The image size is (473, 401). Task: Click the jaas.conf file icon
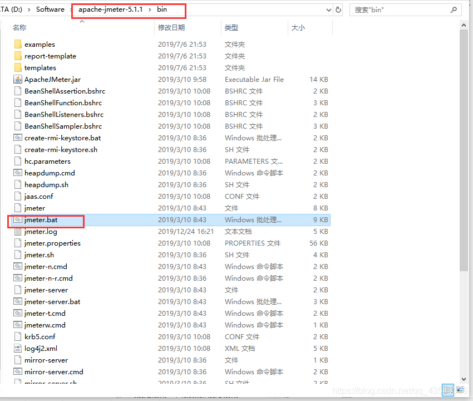pyautogui.click(x=18, y=196)
